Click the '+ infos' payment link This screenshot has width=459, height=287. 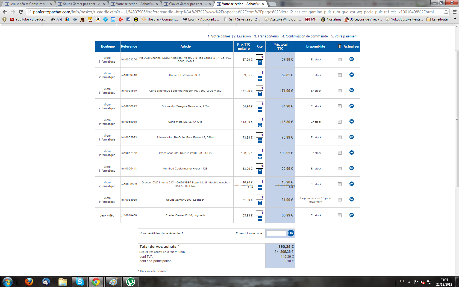coord(180,252)
